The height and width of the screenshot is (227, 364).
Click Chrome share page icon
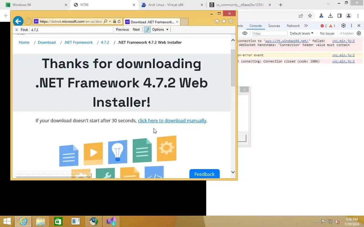pyautogui.click(x=301, y=16)
